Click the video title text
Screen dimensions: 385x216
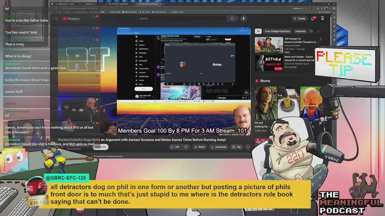coord(142,140)
